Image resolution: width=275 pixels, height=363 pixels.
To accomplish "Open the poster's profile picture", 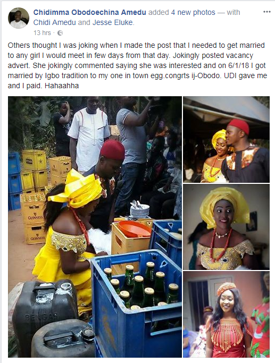I will 19,18.
